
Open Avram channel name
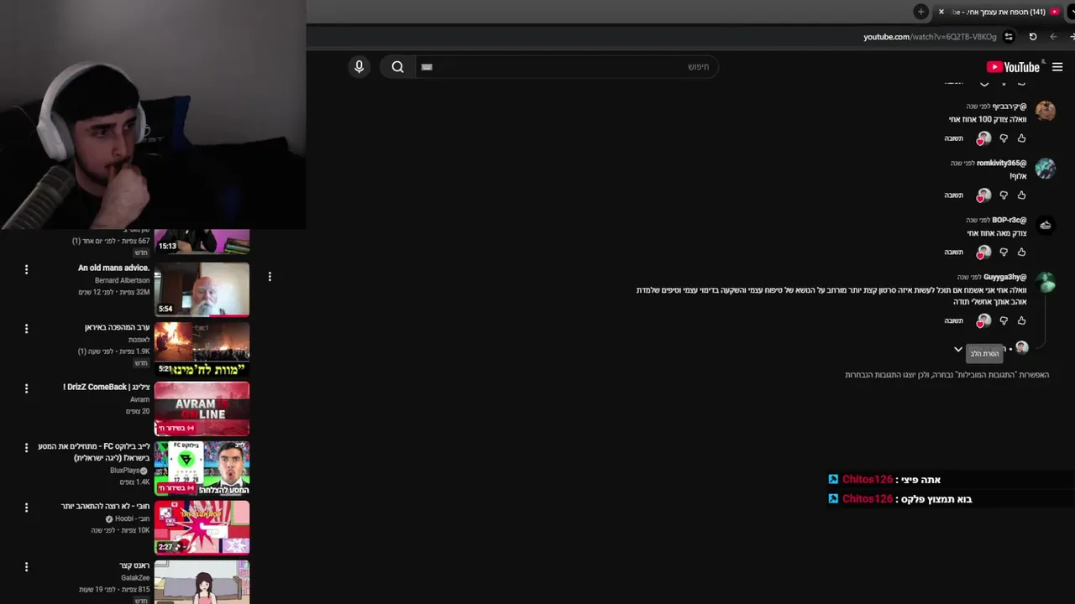[139, 399]
